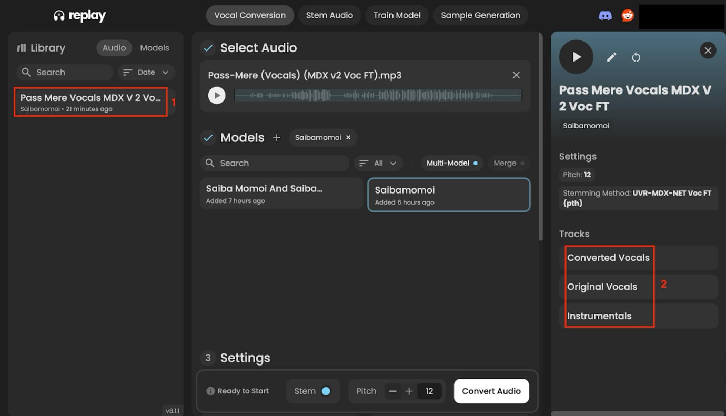Play the selected Pass-Mere audio preview
This screenshot has width=726, height=416.
point(216,95)
